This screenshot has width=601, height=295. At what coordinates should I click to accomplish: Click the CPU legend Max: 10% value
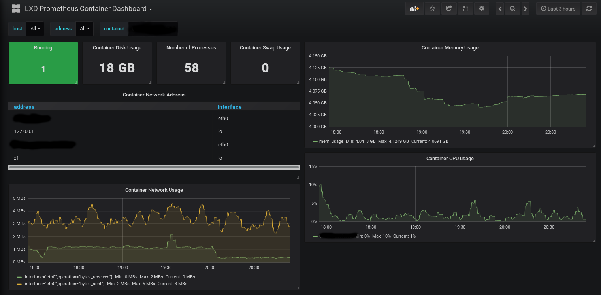(381, 236)
